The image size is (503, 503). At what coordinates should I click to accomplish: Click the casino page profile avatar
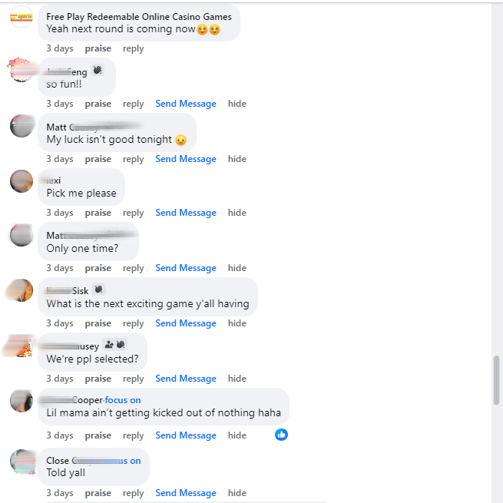(22, 17)
